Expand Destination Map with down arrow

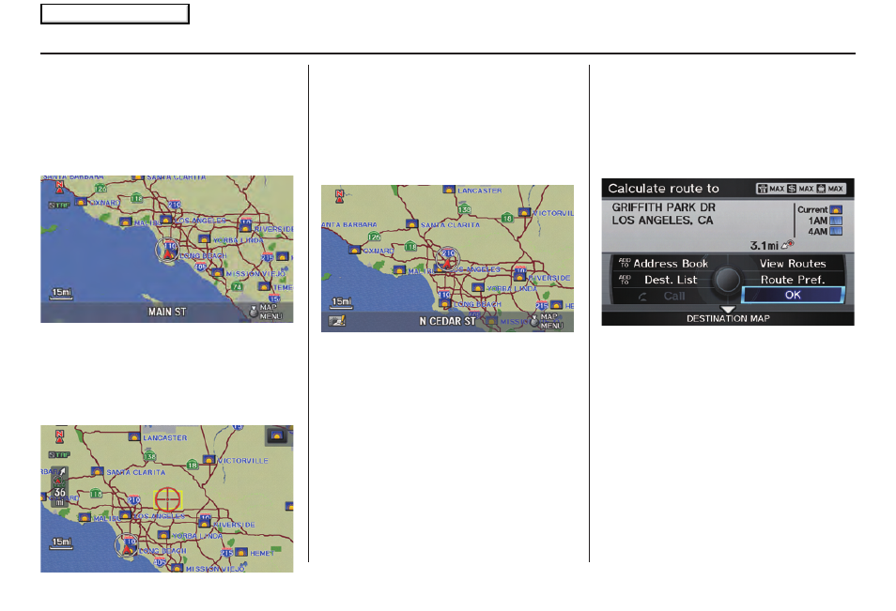(x=727, y=310)
